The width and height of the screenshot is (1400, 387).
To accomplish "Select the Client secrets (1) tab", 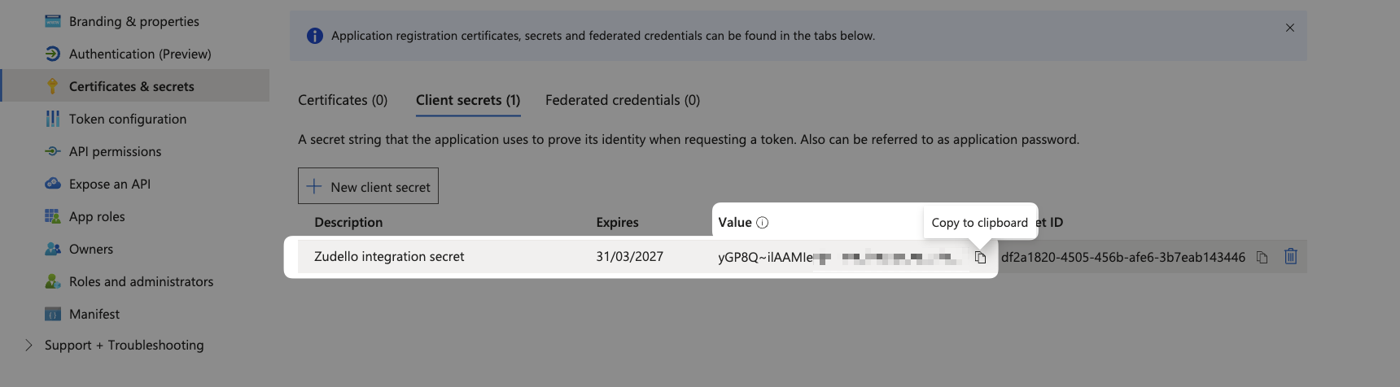I will [468, 100].
